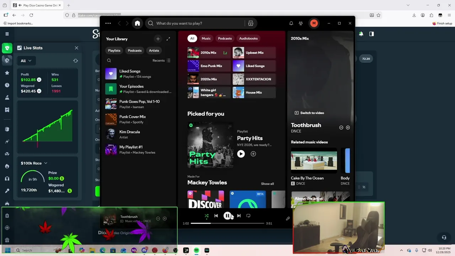Toggle shuffle playback
The width and height of the screenshot is (455, 256).
207,215
